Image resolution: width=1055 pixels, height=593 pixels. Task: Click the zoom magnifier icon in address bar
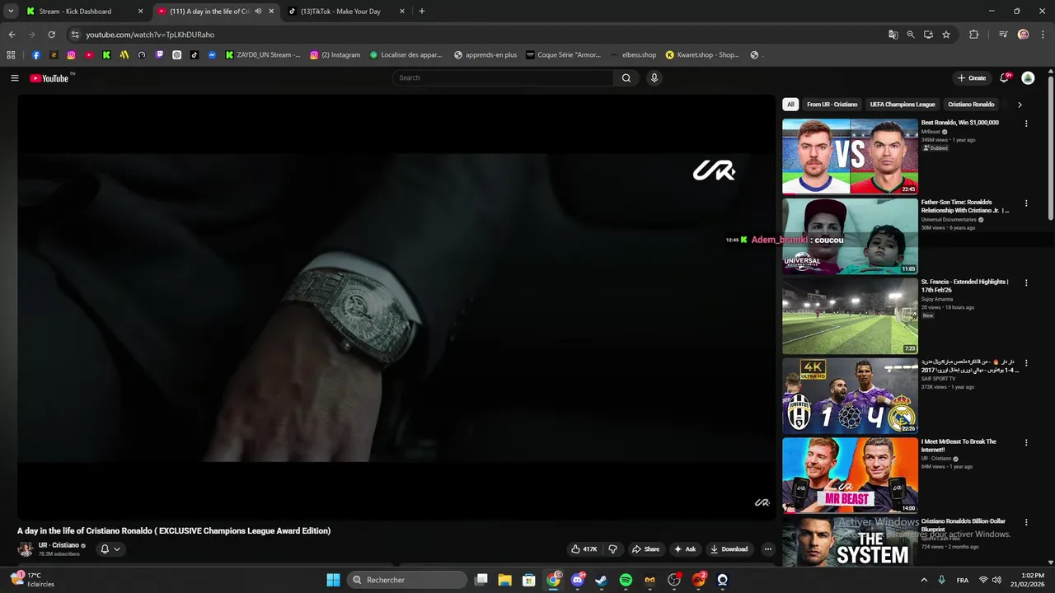coord(911,35)
